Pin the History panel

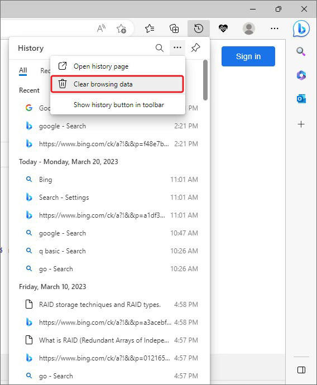pyautogui.click(x=195, y=47)
